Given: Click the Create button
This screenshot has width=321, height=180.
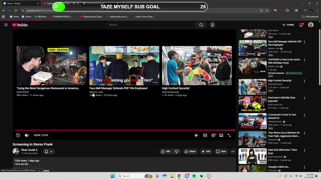Looking at the screenshot, I should pos(288,25).
